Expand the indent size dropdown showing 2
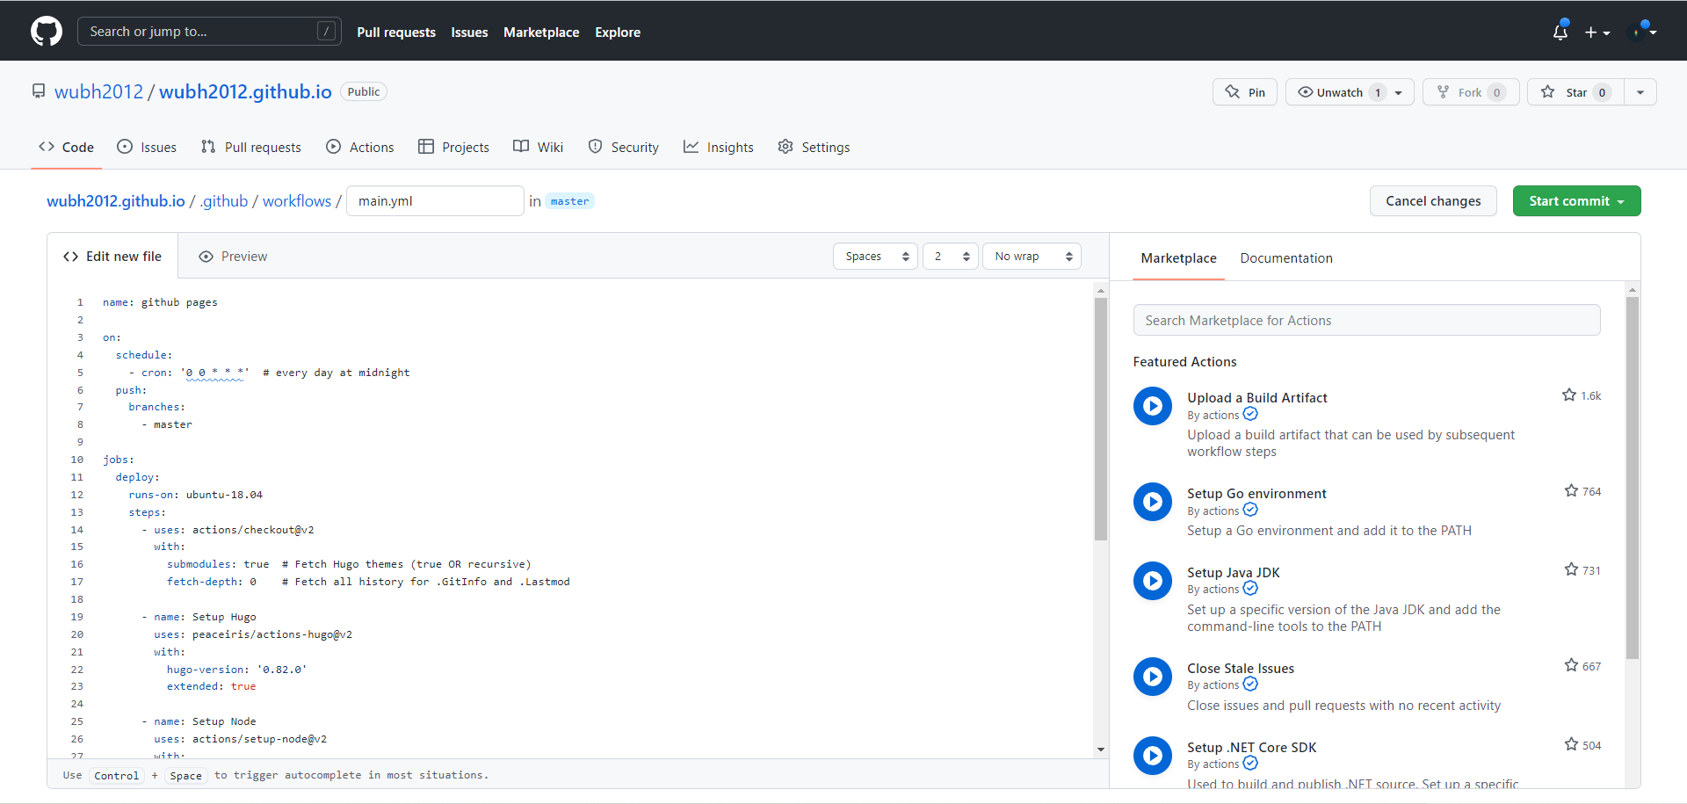 [x=950, y=257]
